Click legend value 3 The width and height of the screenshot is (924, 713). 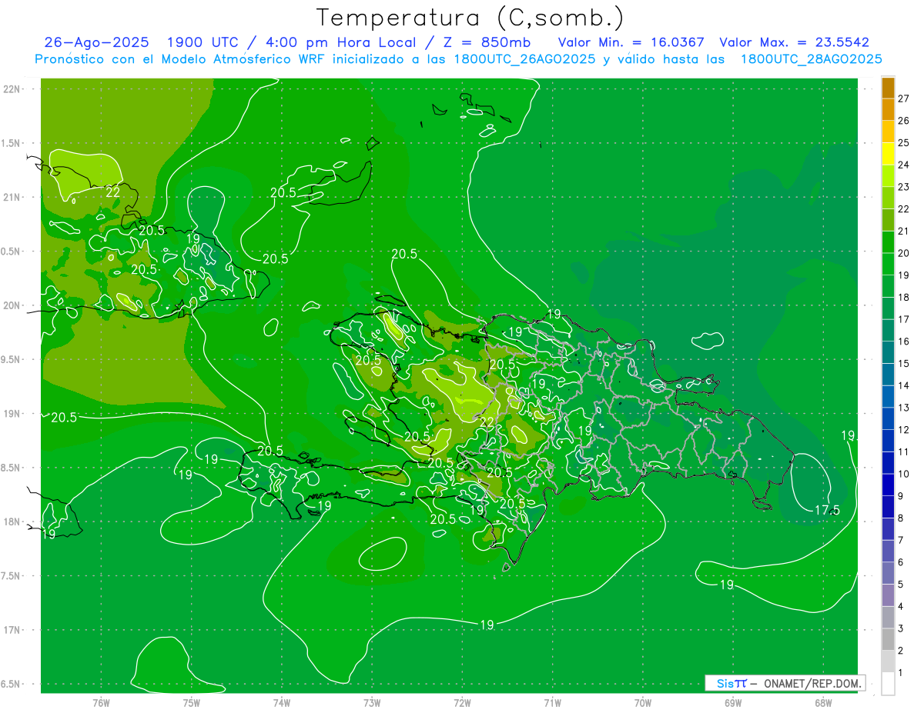[x=901, y=628]
